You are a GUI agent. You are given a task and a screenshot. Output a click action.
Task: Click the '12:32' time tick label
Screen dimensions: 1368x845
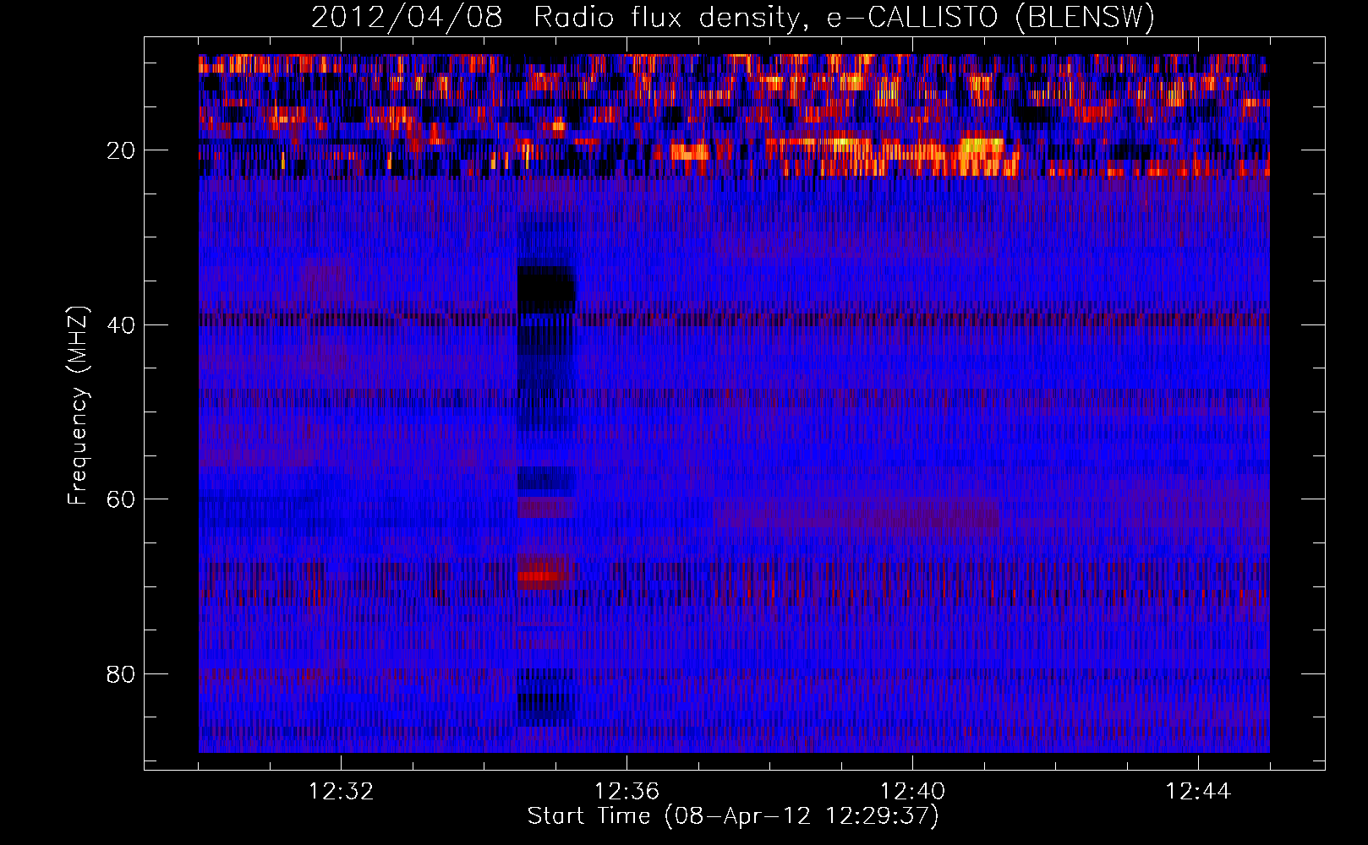point(341,792)
